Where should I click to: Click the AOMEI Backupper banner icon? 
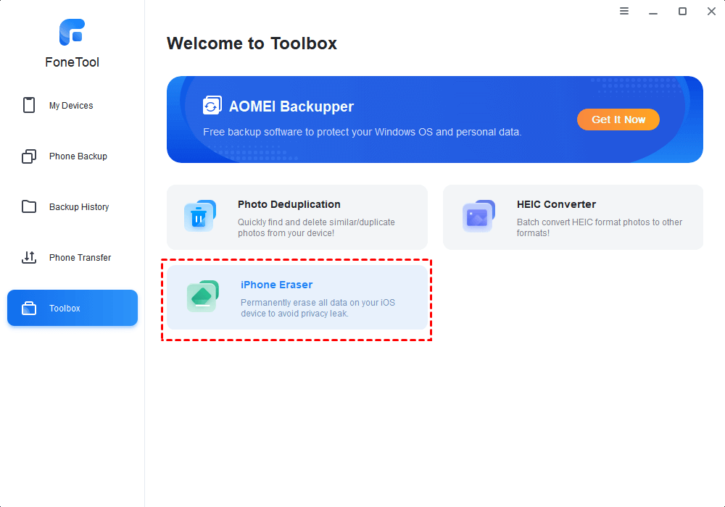pyautogui.click(x=212, y=106)
